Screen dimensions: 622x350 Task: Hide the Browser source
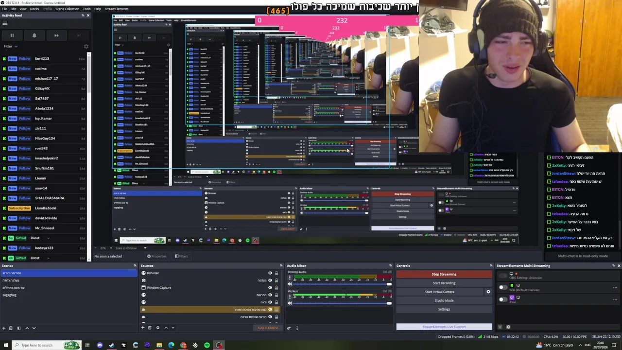[x=270, y=273]
